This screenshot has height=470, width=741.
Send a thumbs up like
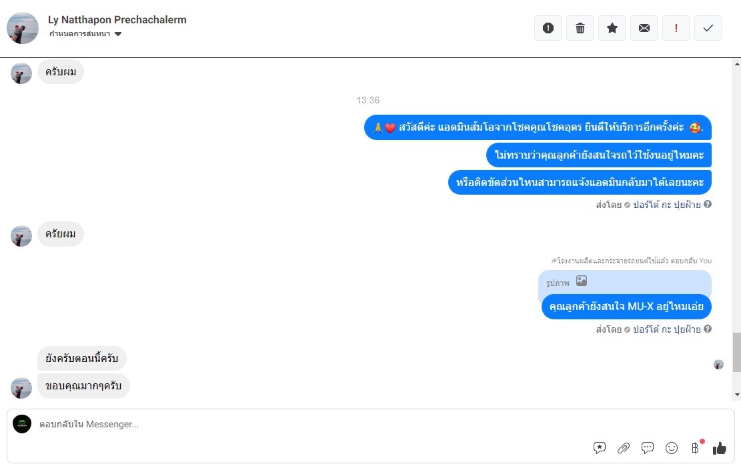[x=719, y=448]
